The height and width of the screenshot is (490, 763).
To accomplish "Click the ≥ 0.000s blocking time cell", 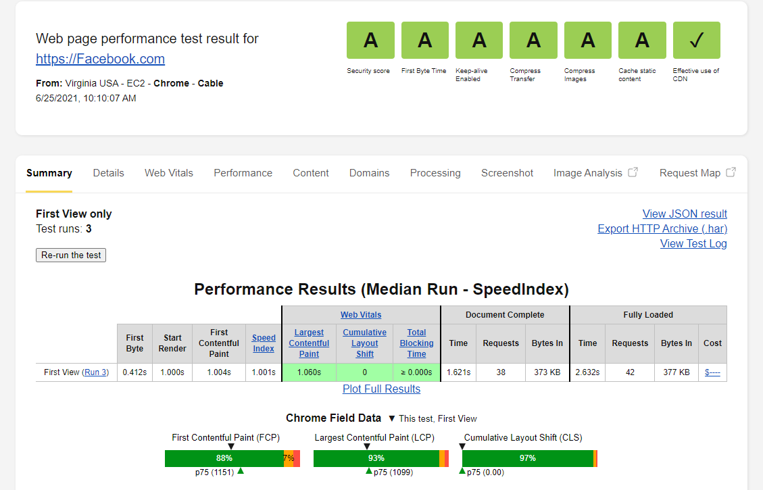I will click(x=416, y=372).
